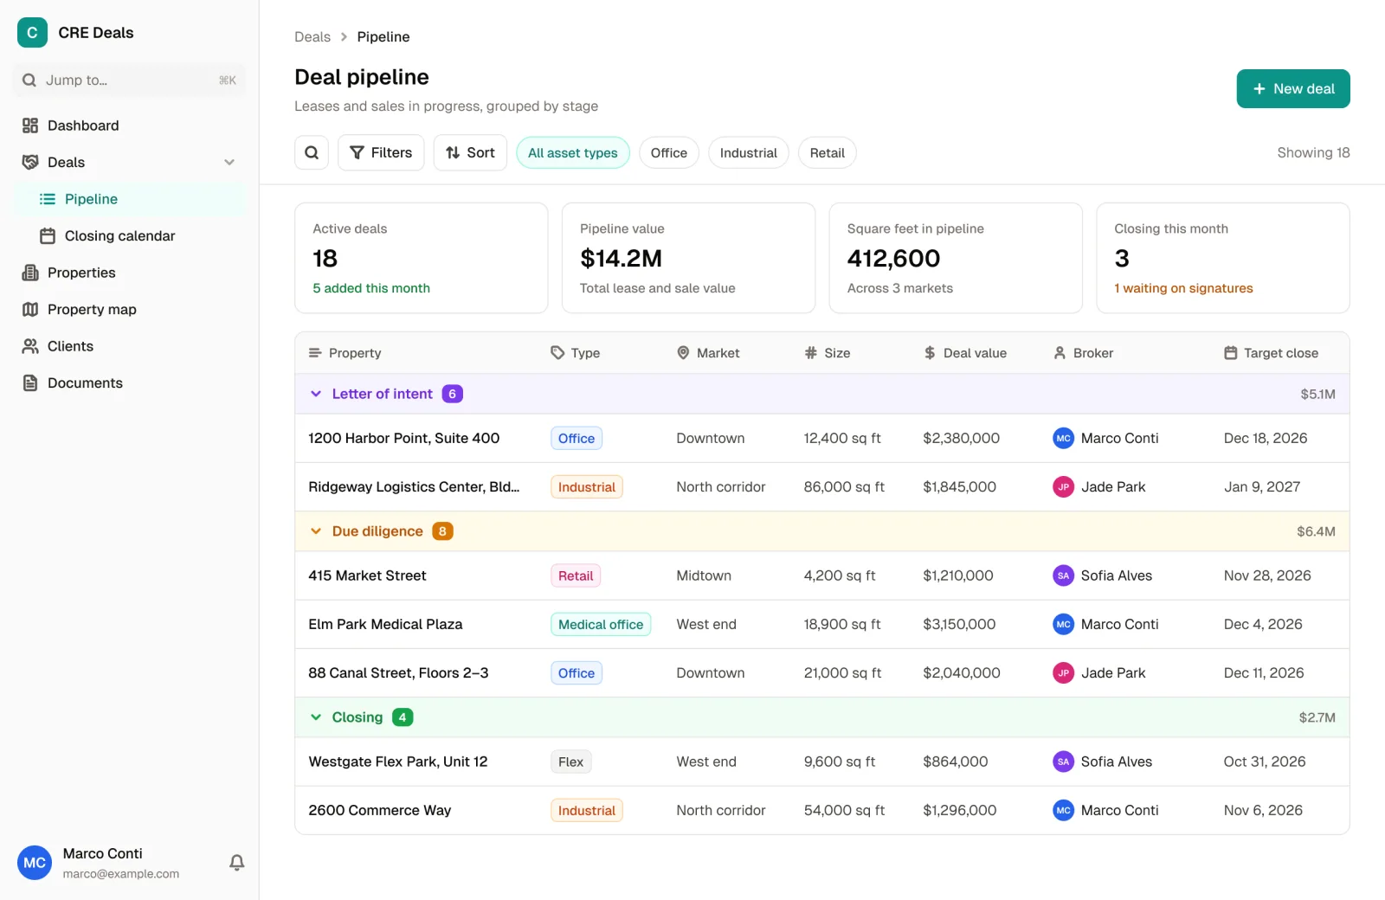The image size is (1385, 900).
Task: Open Pipeline in sidebar
Action: point(129,199)
